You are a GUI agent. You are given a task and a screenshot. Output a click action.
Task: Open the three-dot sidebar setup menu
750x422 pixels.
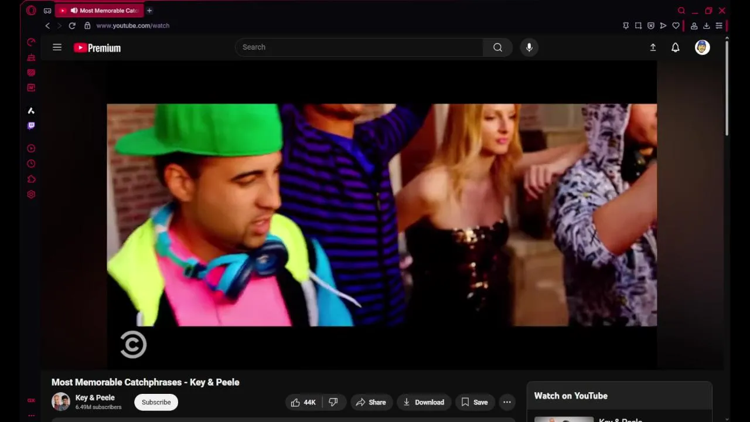click(31, 416)
